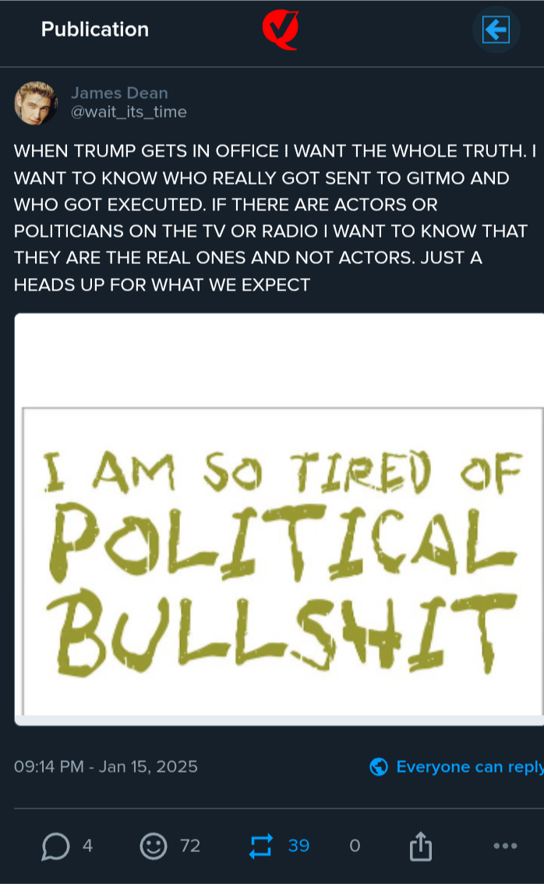Open the red checkmark Q logo
This screenshot has height=884, width=544.
tap(281, 30)
